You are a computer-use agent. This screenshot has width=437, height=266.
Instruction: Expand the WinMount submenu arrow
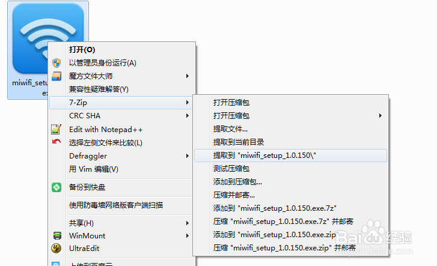click(188, 235)
